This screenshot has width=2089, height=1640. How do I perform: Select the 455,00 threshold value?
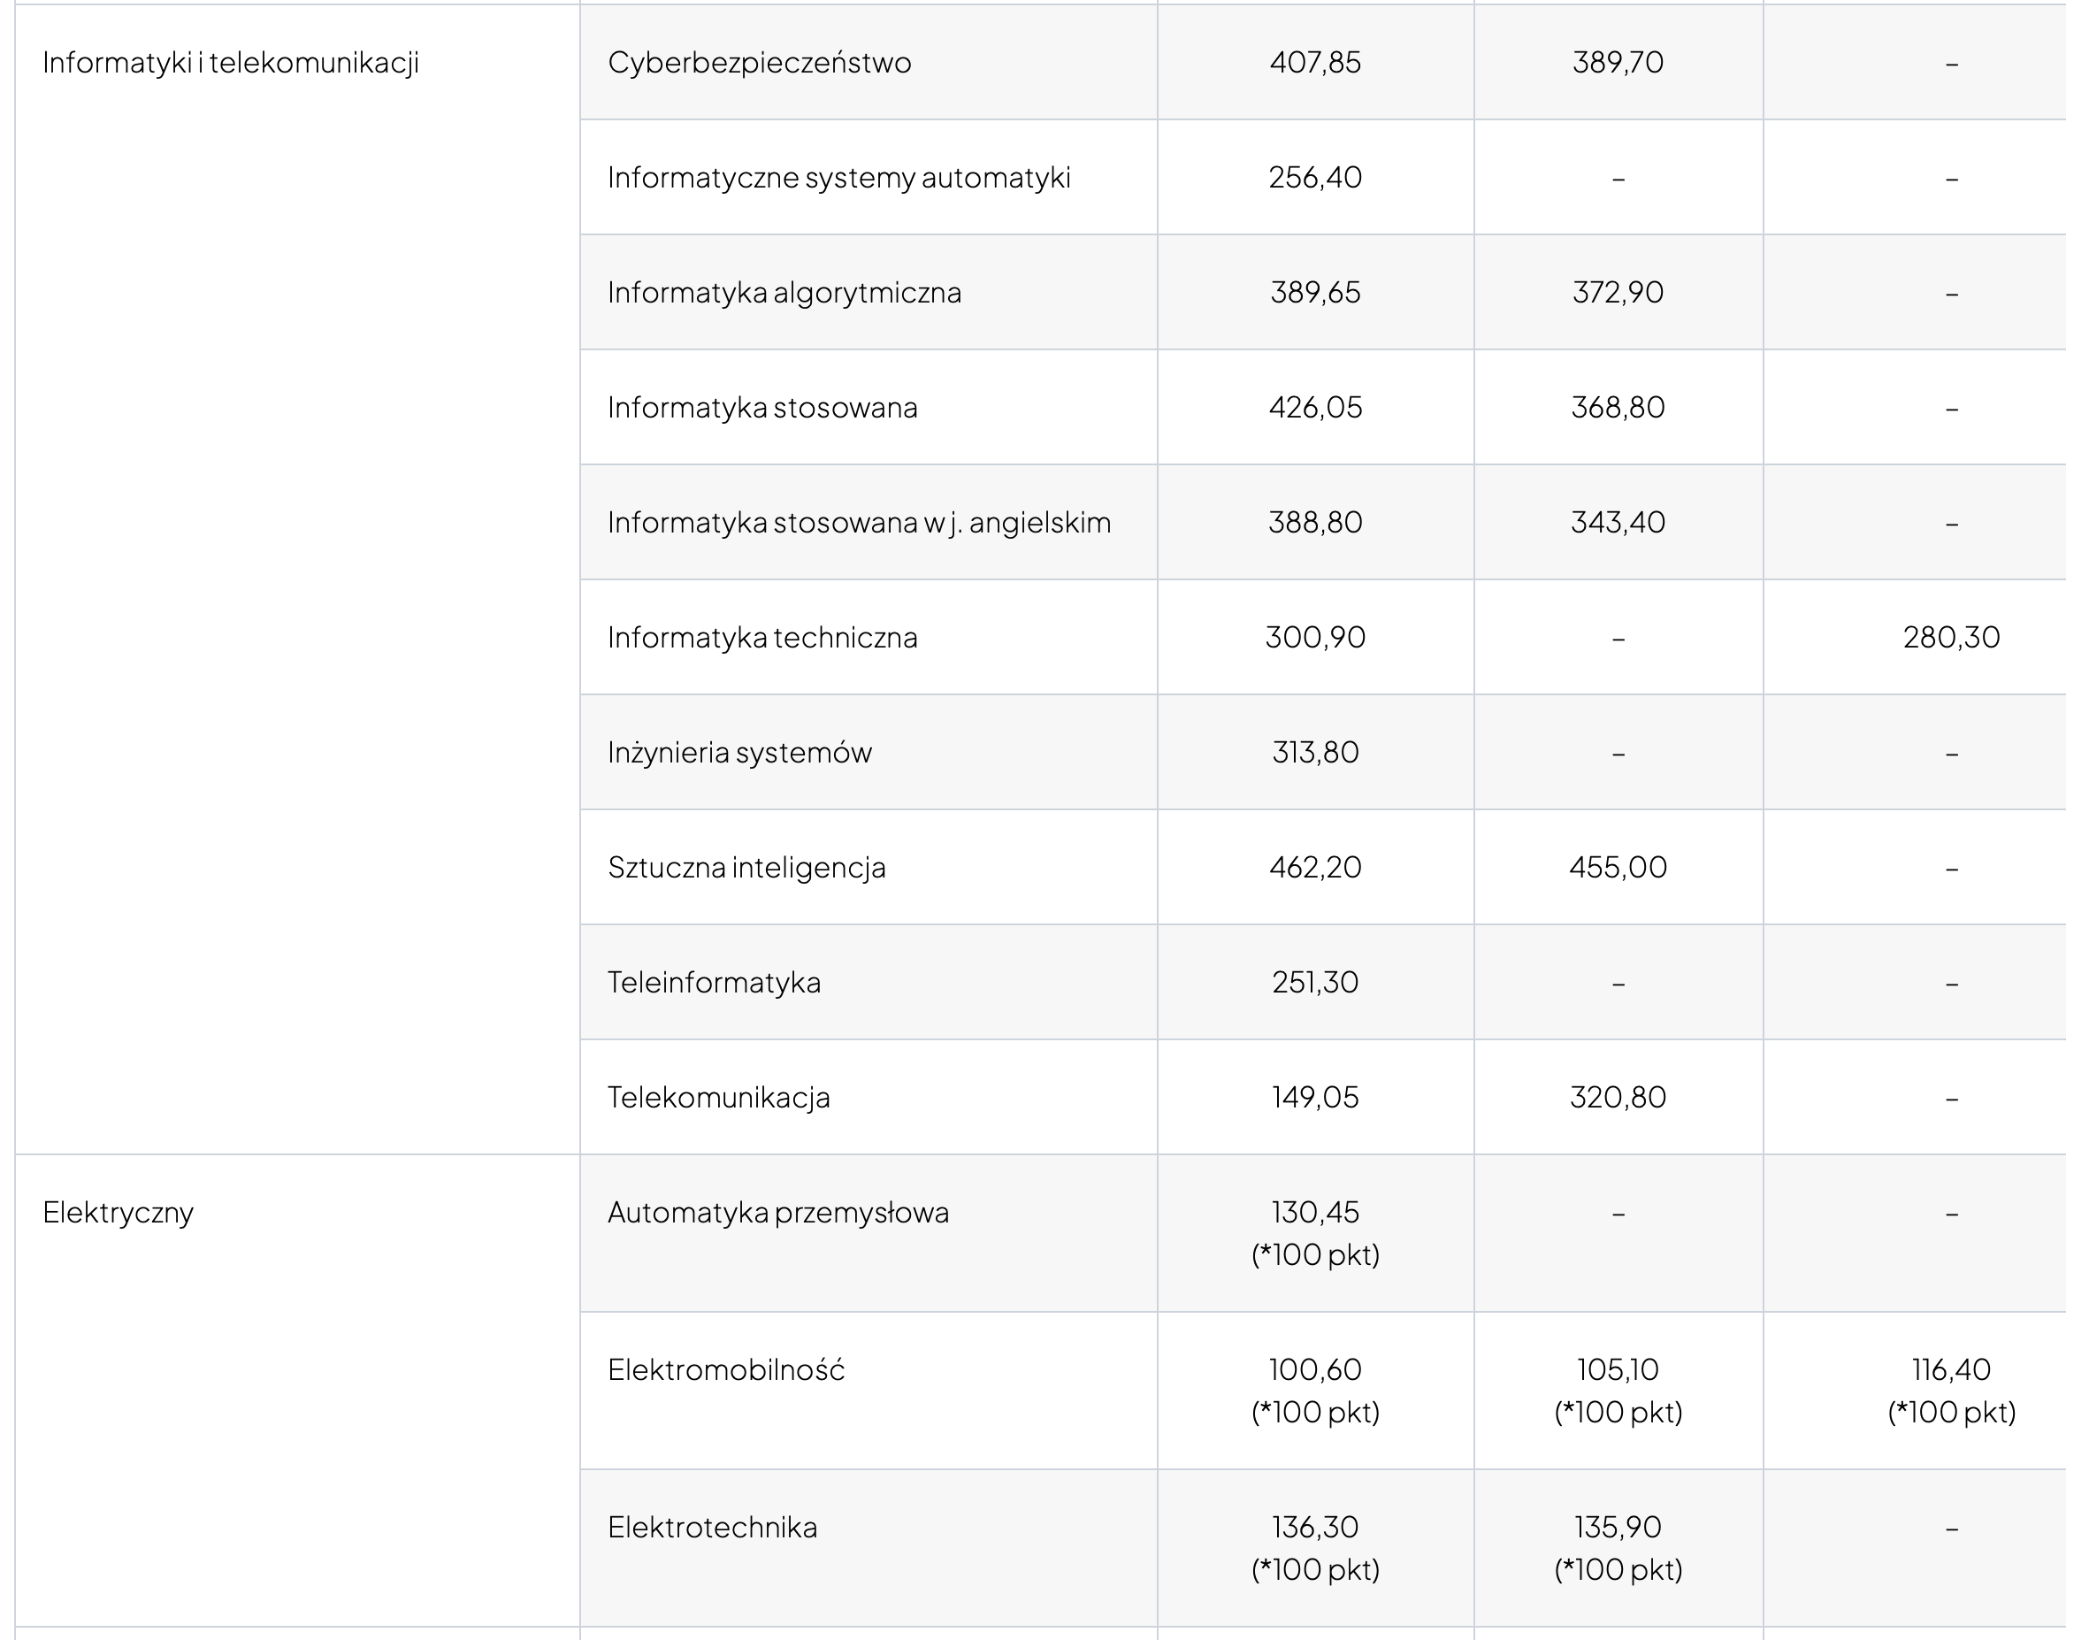tap(1618, 868)
